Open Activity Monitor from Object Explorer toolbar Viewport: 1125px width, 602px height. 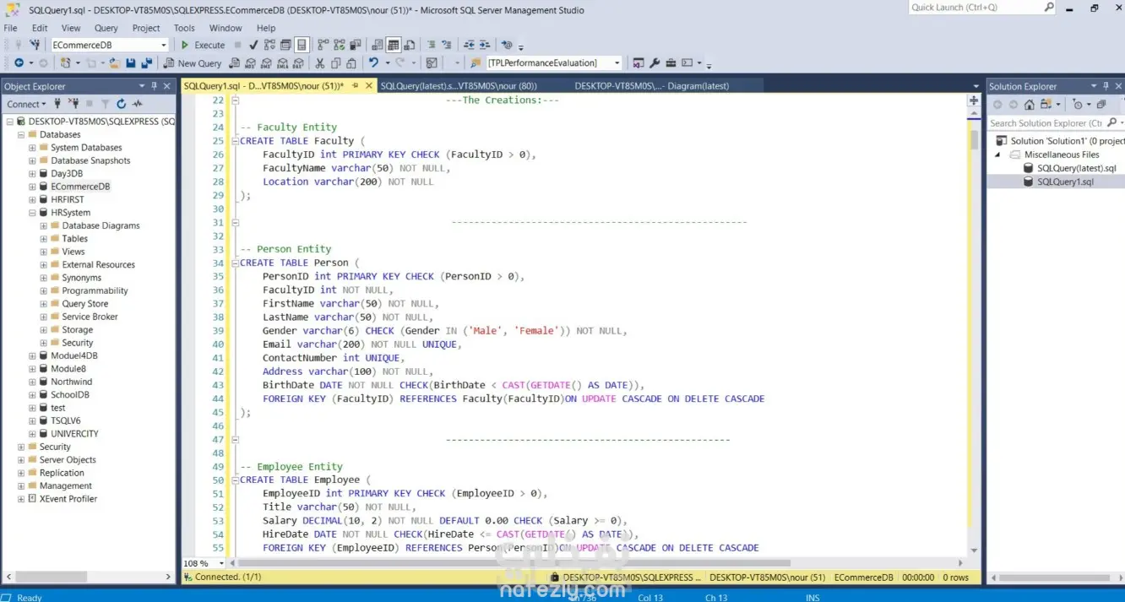point(137,104)
